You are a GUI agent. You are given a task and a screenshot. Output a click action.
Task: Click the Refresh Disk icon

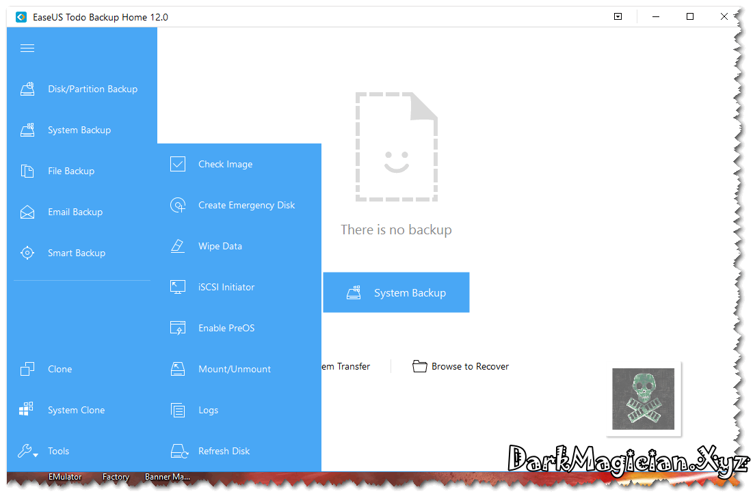(x=179, y=451)
